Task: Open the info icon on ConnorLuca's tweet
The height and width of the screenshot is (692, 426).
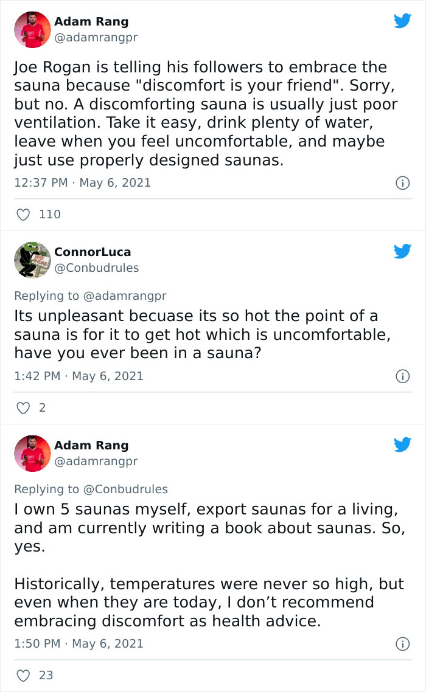Action: [403, 376]
